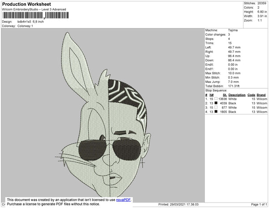The width and height of the screenshot is (269, 208).
Task: Click the Trims value 15
Action: [x=230, y=43]
